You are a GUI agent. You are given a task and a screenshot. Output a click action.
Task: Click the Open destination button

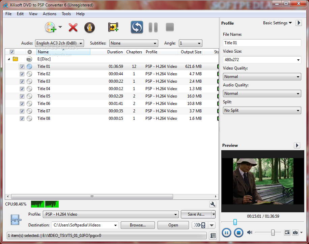click(x=173, y=225)
